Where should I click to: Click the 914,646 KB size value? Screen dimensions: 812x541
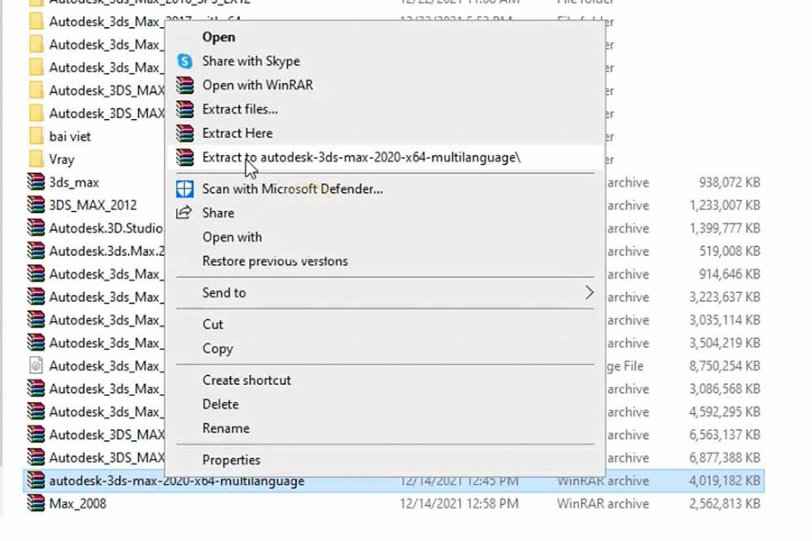tap(729, 274)
